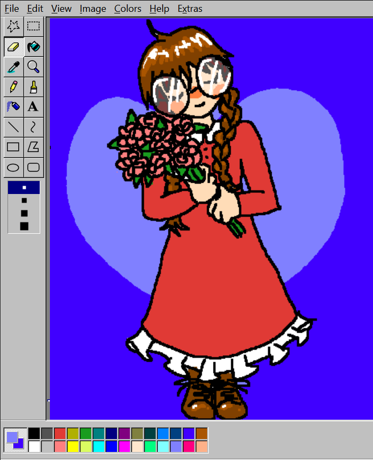The image size is (373, 460).
Task: Open the Colors menu
Action: pos(128,9)
